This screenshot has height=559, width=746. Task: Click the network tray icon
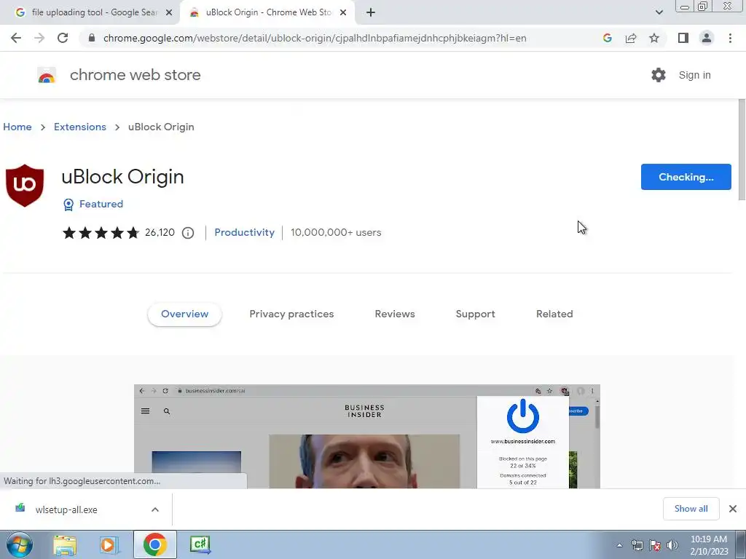(x=637, y=545)
